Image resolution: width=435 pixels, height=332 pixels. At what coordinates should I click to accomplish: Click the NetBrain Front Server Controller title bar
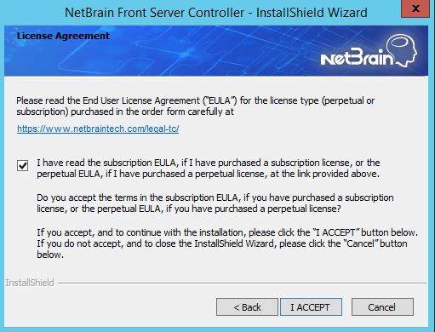click(216, 13)
